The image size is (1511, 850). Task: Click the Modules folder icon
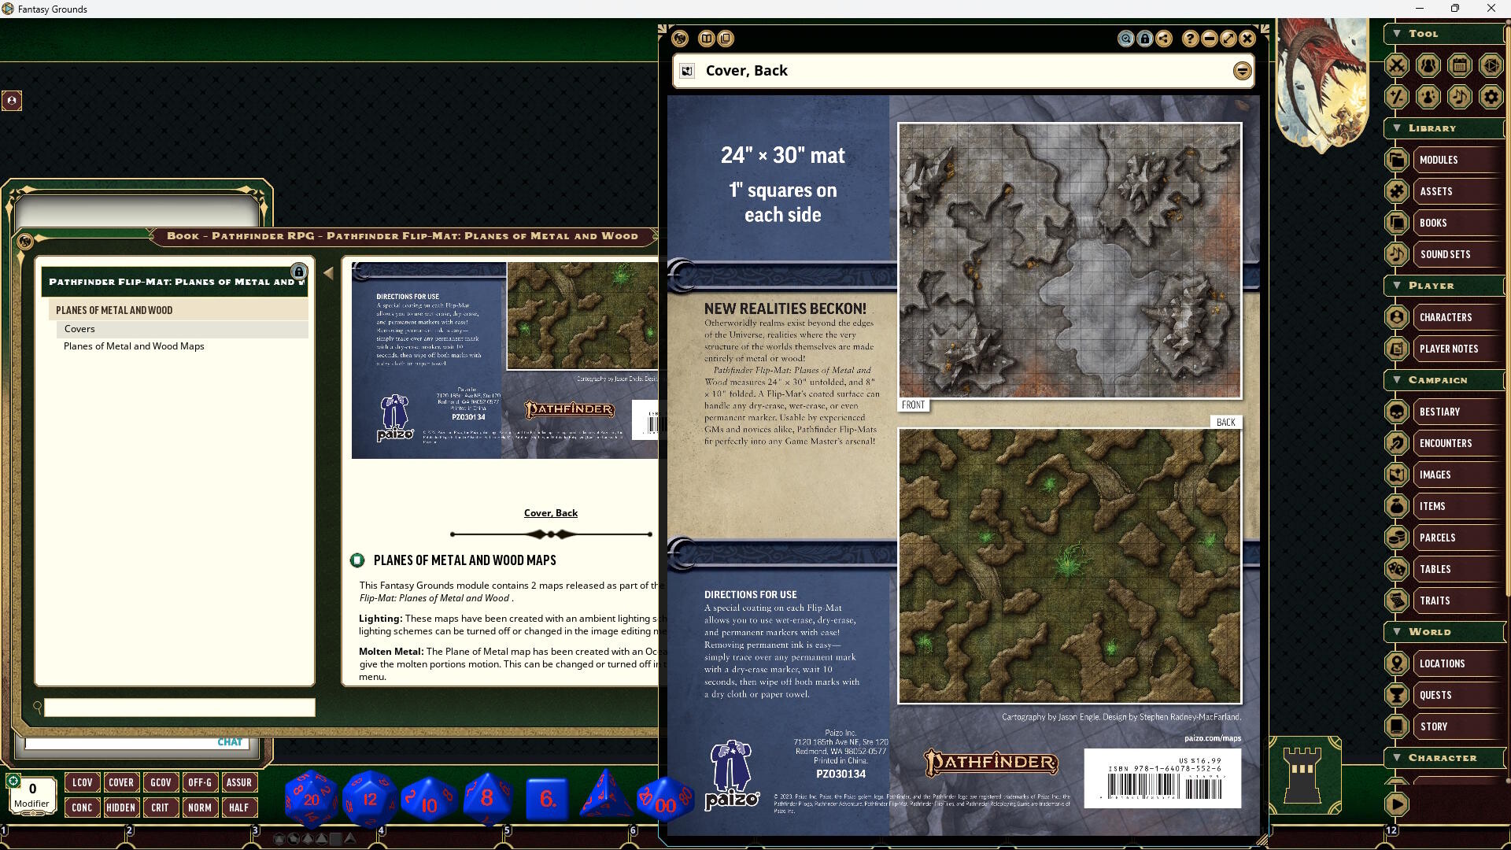click(1397, 160)
